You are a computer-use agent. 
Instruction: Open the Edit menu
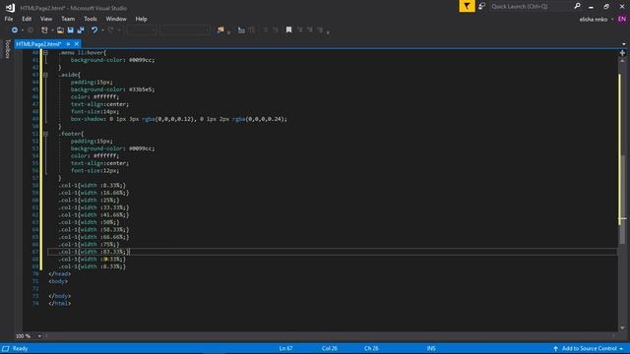pyautogui.click(x=27, y=19)
